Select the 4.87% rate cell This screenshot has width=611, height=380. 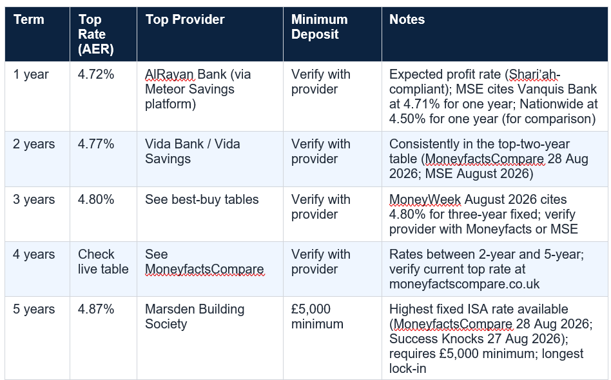(x=103, y=338)
